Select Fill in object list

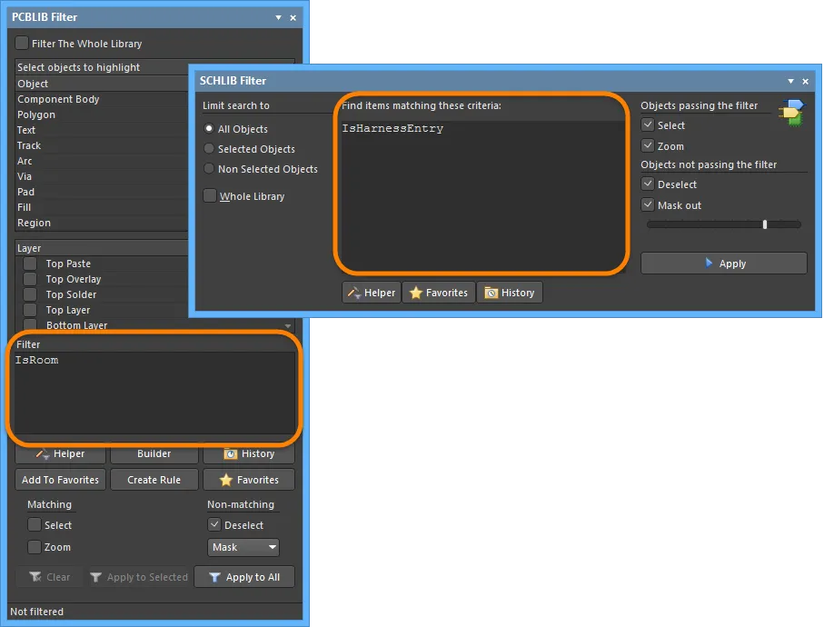(103, 207)
